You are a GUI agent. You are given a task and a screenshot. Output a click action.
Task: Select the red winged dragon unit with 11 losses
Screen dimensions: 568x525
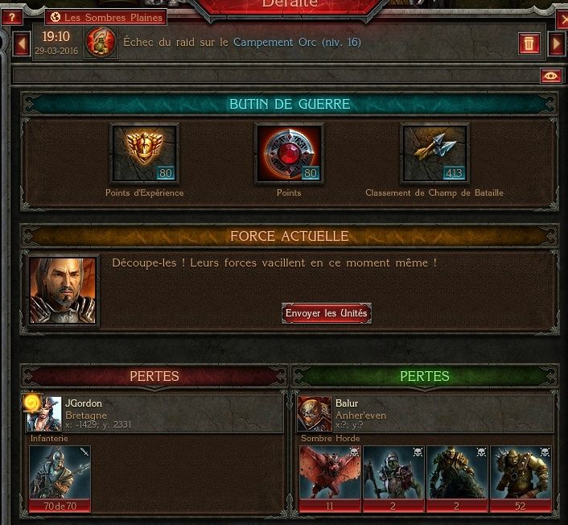[330, 479]
